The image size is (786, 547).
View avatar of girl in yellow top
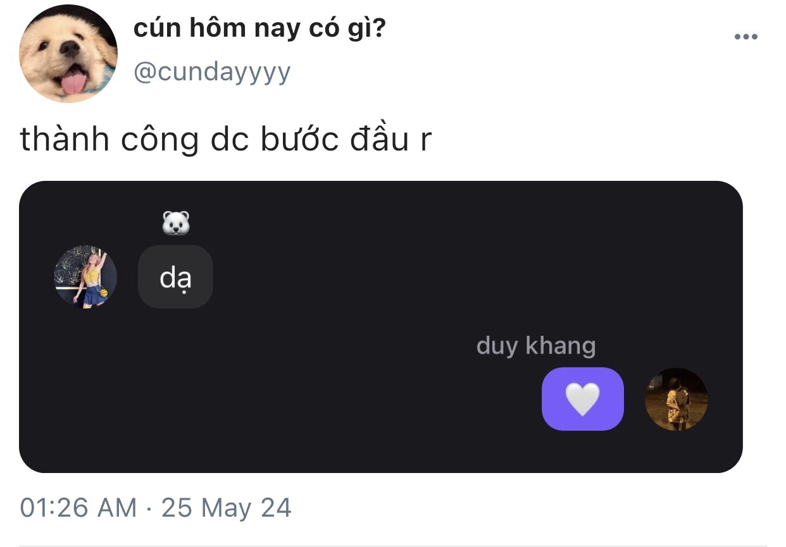pos(85,277)
